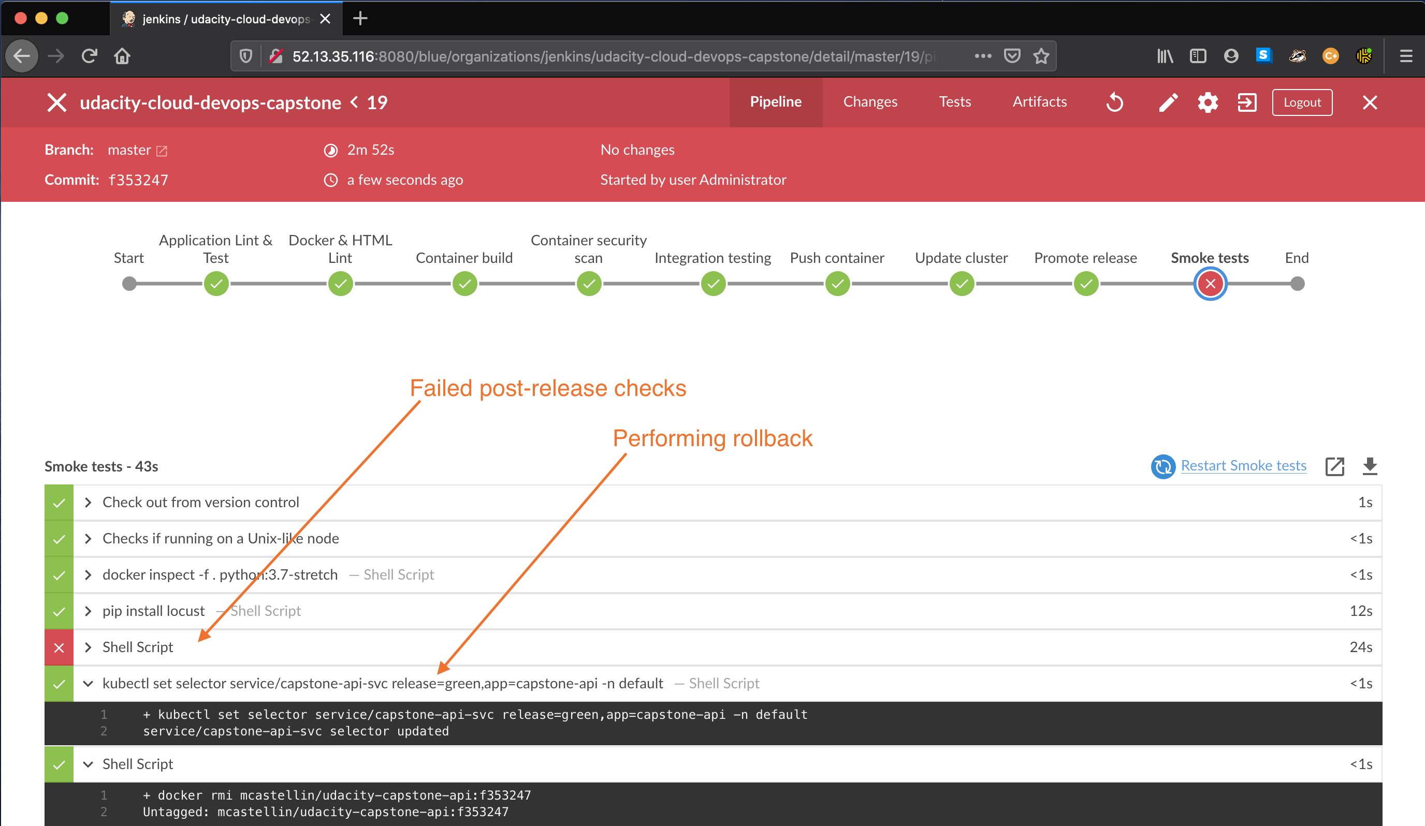Screen dimensions: 1425x826
Task: Open Smoke tests log in new window
Action: click(x=1334, y=466)
